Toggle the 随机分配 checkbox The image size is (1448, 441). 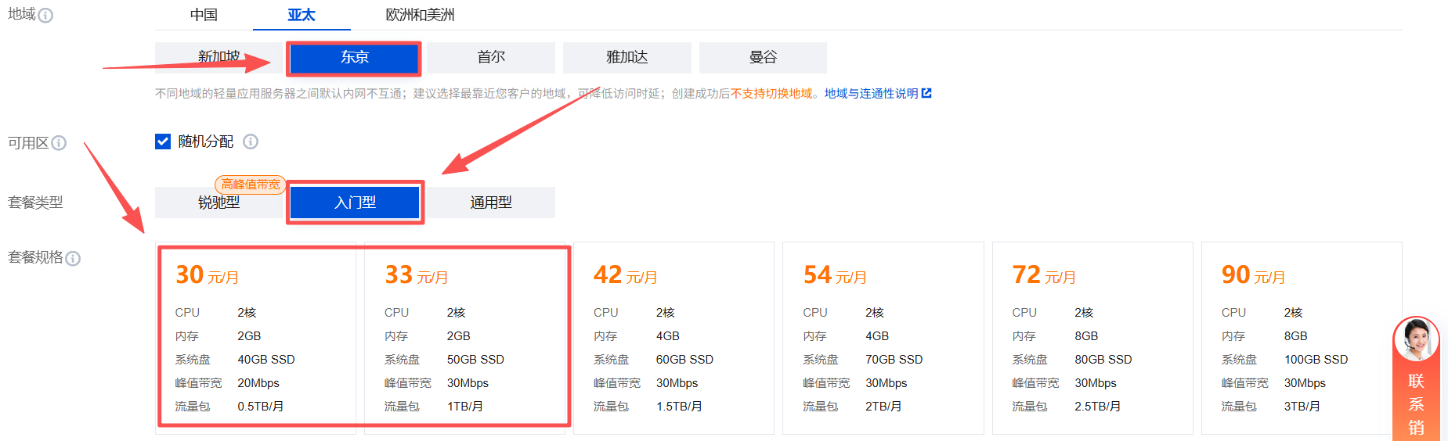click(x=163, y=142)
